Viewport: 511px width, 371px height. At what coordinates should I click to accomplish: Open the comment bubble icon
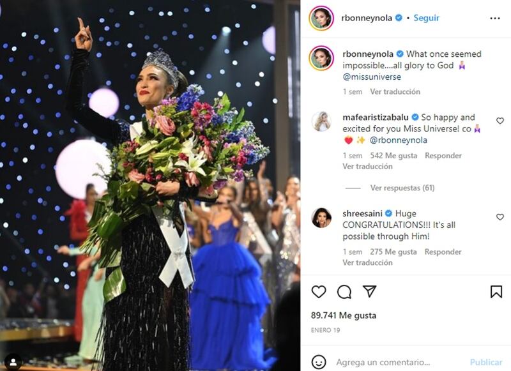click(344, 292)
